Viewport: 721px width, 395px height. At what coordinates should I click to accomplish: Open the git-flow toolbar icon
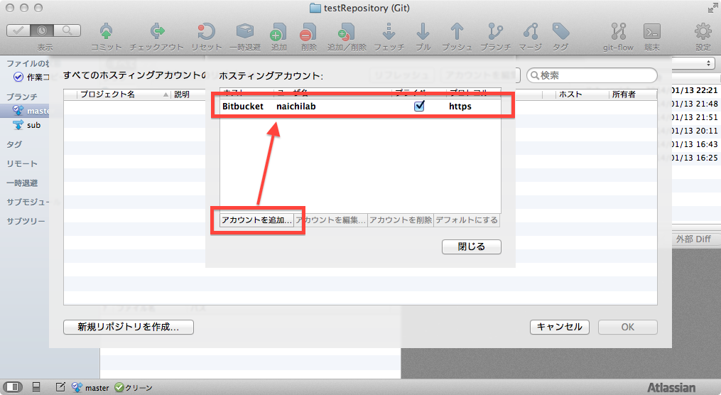[x=619, y=31]
